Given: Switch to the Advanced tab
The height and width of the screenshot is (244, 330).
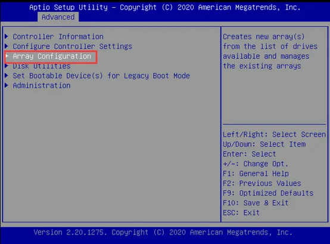Looking at the screenshot, I should (x=58, y=17).
